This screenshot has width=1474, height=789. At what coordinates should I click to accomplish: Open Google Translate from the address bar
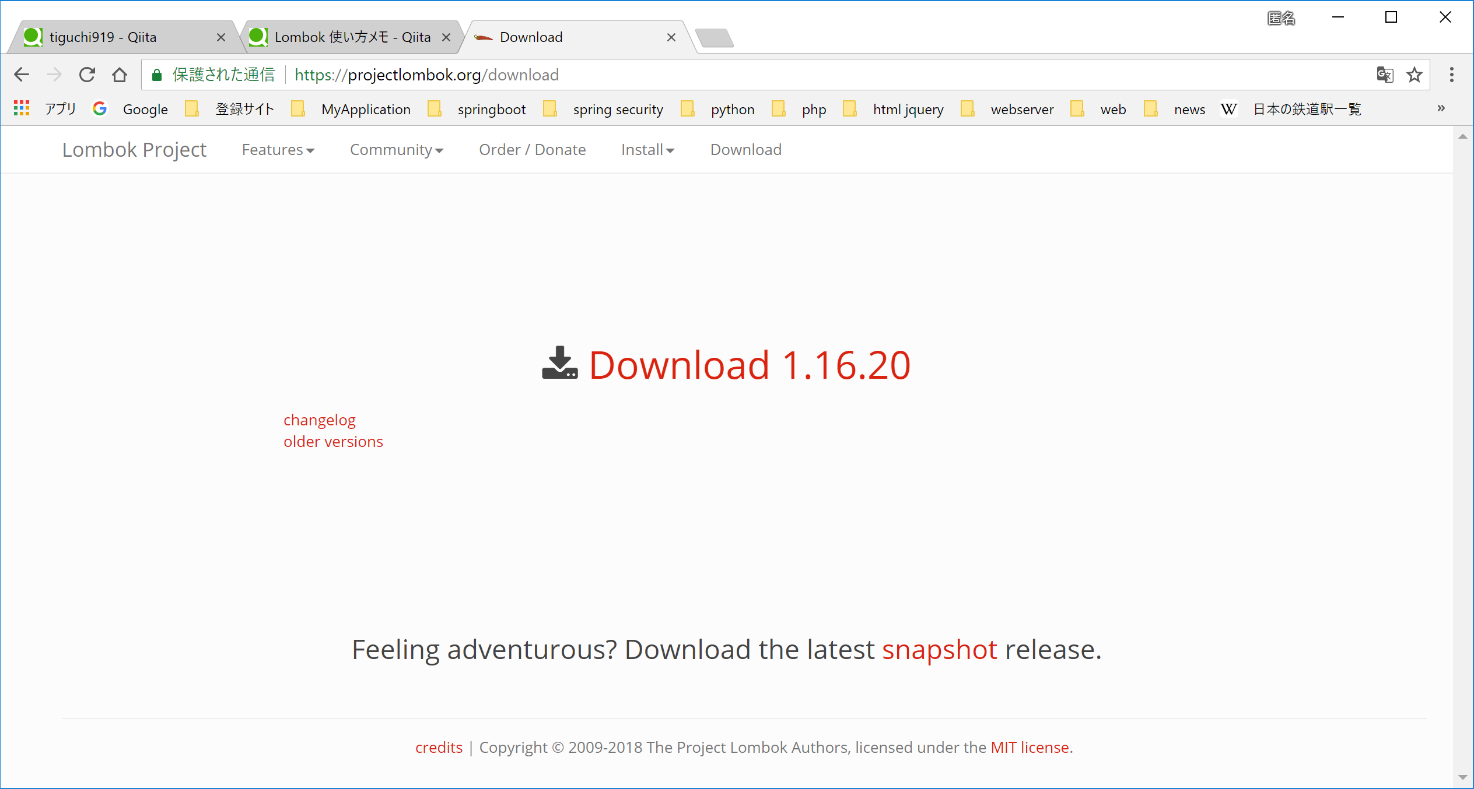(1384, 75)
